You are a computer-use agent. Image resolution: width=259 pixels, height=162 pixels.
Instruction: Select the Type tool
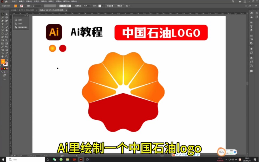click(x=2, y=24)
